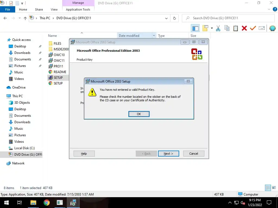Toggle the preview pane toolbar icon
The image size is (278, 208).
click(x=195, y=28)
